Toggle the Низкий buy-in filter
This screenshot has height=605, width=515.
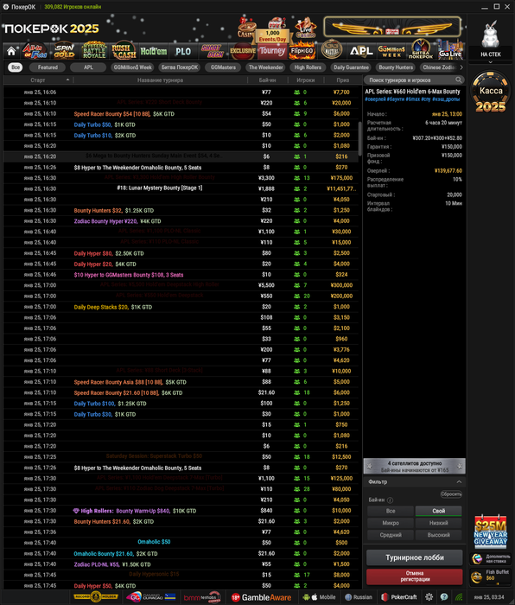438,523
